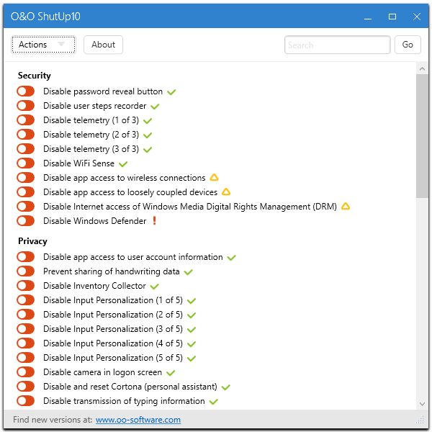Screen dimensions: 432x432
Task: Select 'Disable telemetry (3 of 3)' label
Action: click(x=91, y=149)
